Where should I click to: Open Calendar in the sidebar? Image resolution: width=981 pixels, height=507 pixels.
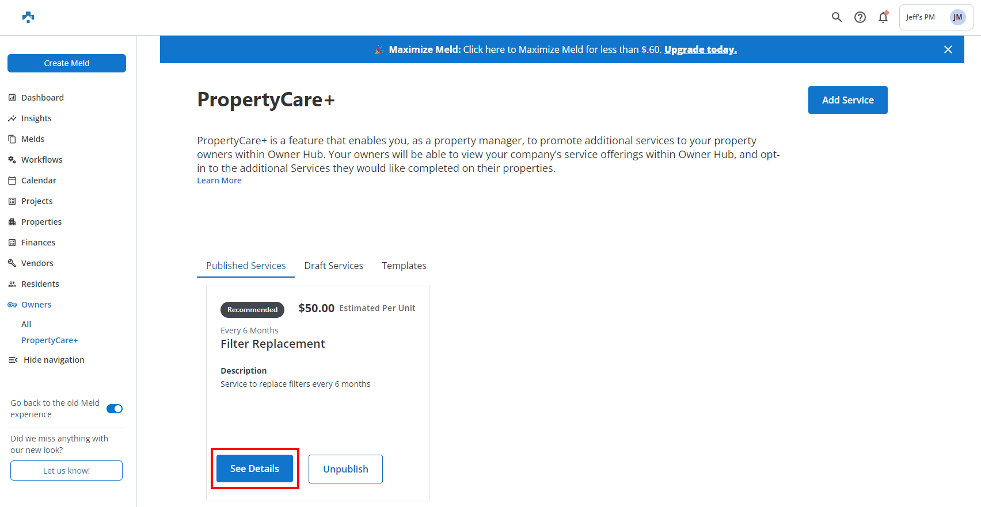coord(39,180)
